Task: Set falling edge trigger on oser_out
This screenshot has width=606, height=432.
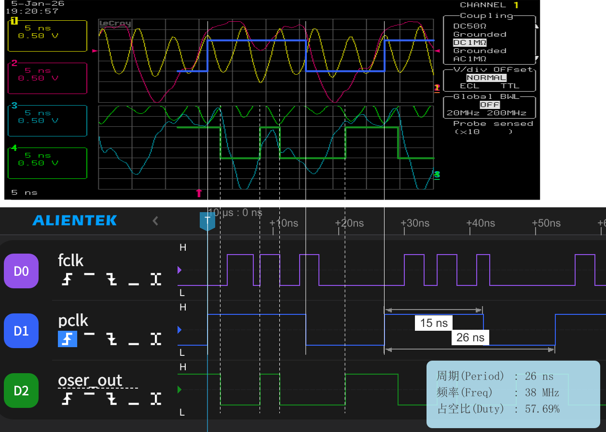Action: pyautogui.click(x=112, y=399)
